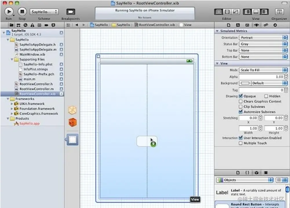Enable Clip Subviews
Image resolution: width=290 pixels, height=208 pixels.
tap(241, 107)
